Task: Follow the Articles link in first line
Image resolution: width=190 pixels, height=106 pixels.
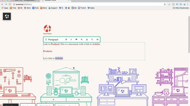Action: [96, 44]
